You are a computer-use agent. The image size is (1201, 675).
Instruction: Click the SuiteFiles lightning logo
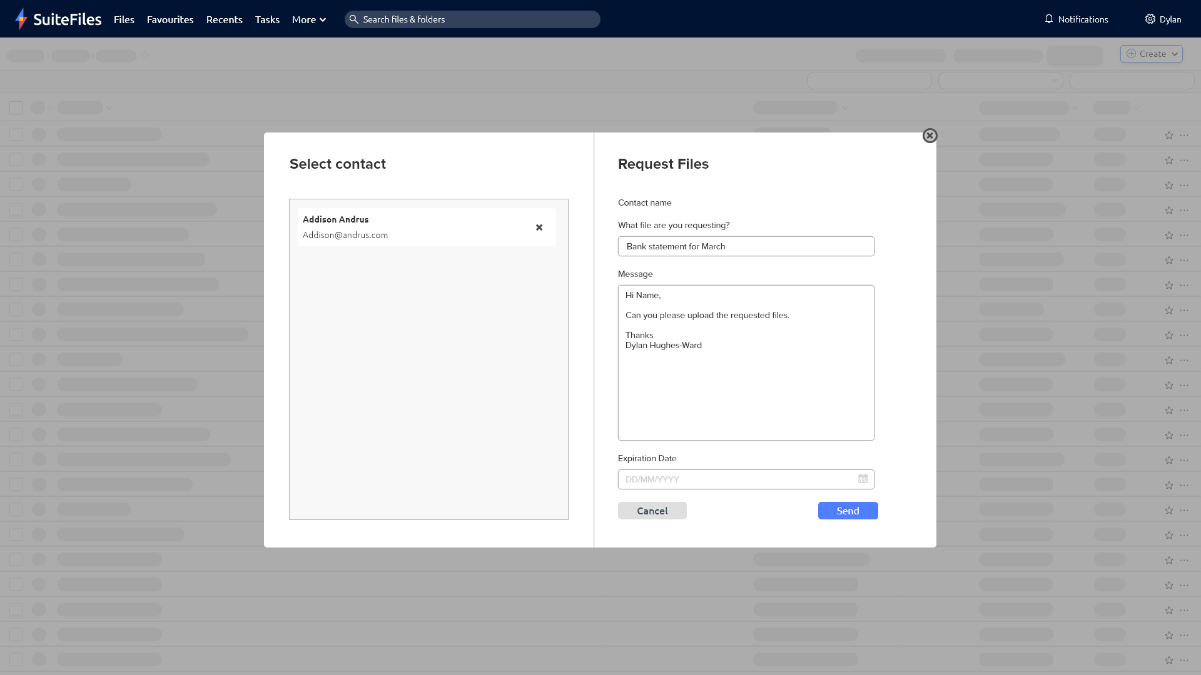coord(21,19)
